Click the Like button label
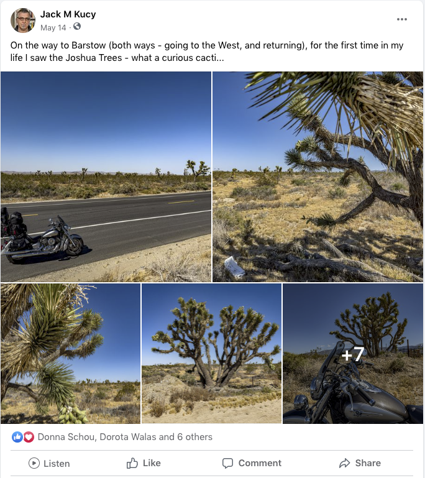Screen dimensions: 425x478 (x=152, y=463)
